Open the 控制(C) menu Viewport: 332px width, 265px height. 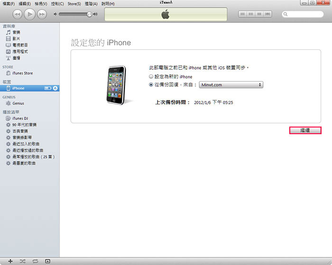57,4
